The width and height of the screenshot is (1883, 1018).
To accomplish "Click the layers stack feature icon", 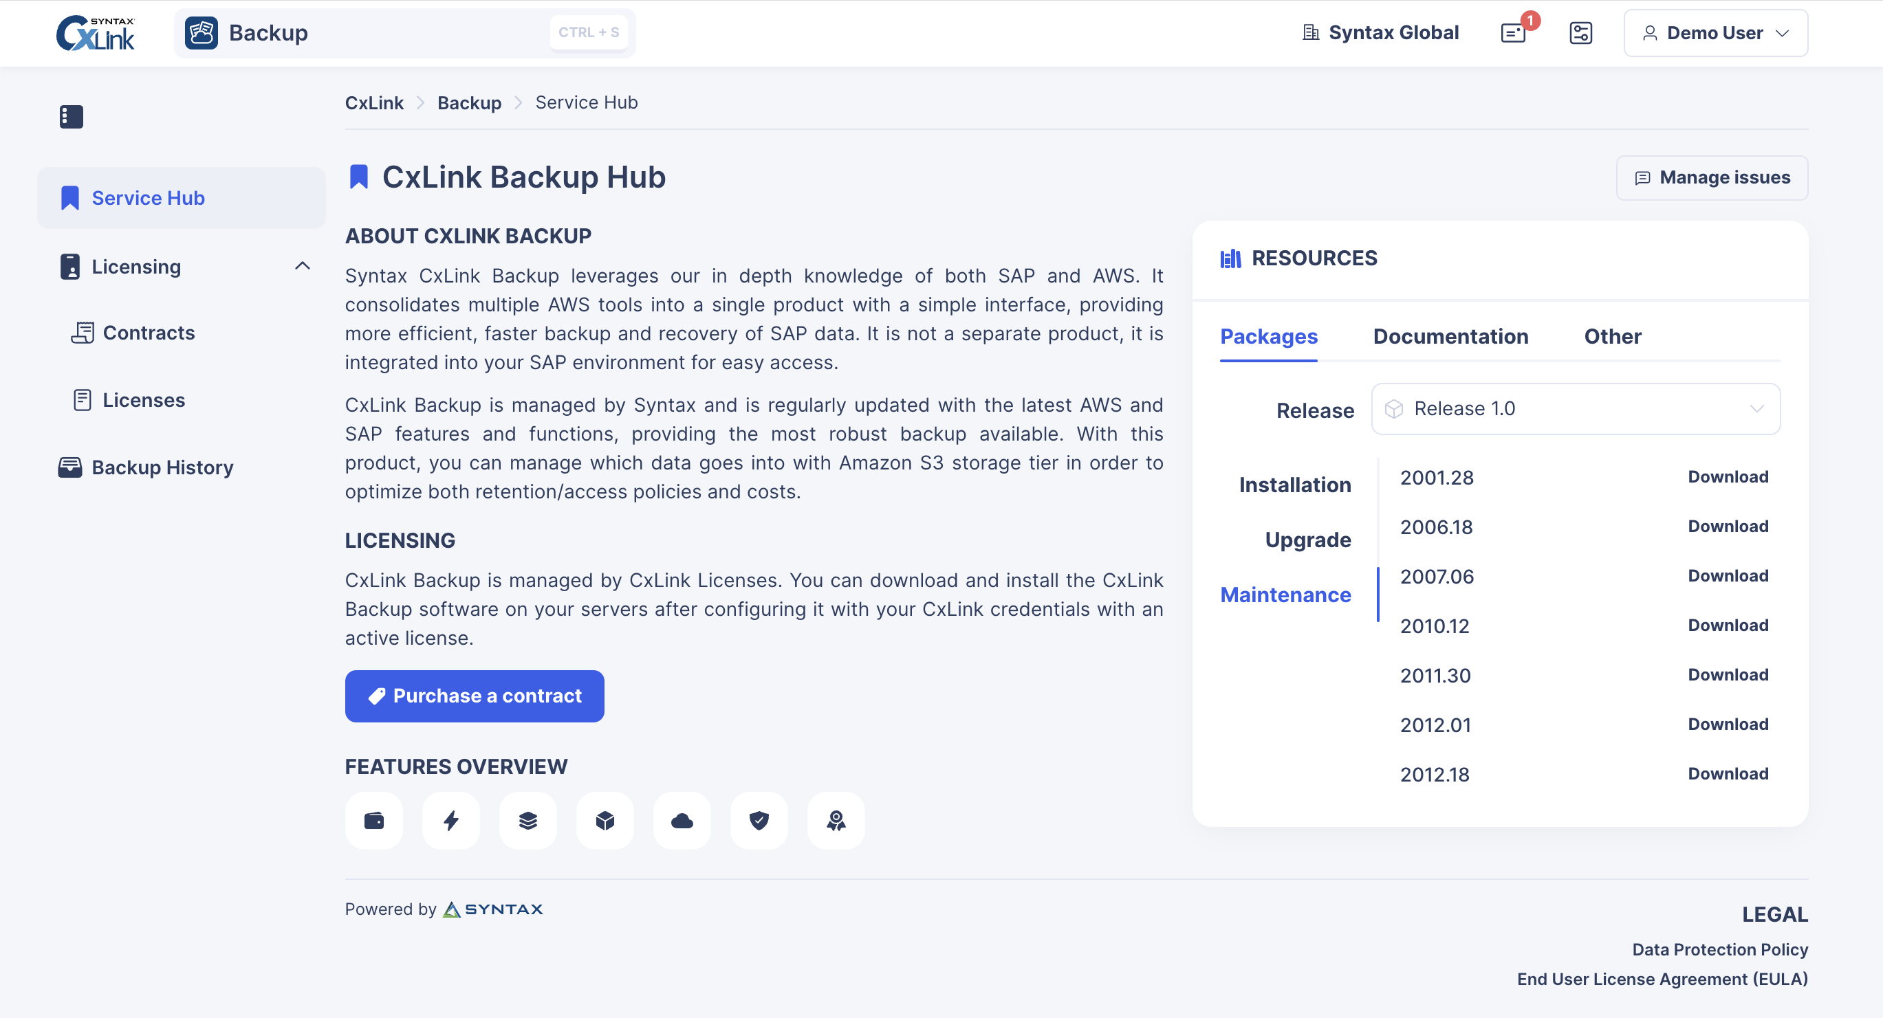I will click(527, 821).
